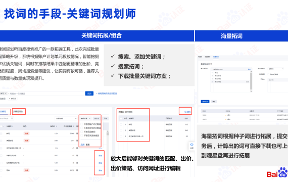Tick the first checkbox in filter settings panel

(x=82, y=124)
